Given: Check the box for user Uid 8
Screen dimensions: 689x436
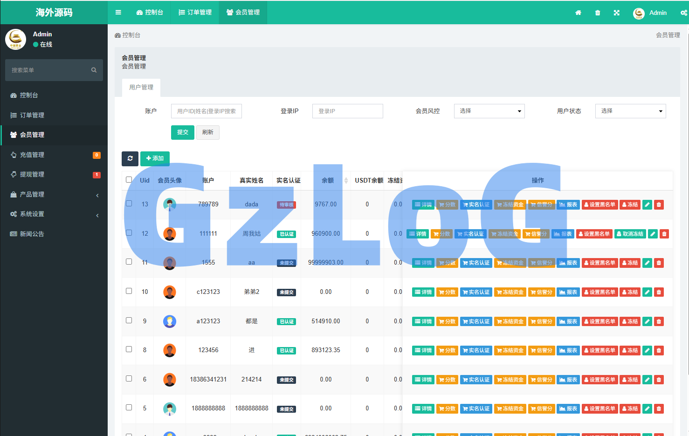Looking at the screenshot, I should (129, 349).
